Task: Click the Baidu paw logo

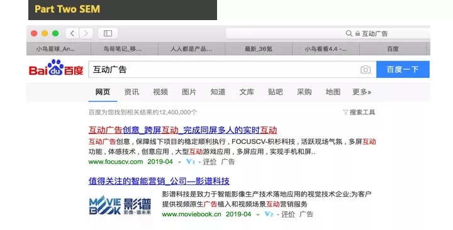Action: 56,68
